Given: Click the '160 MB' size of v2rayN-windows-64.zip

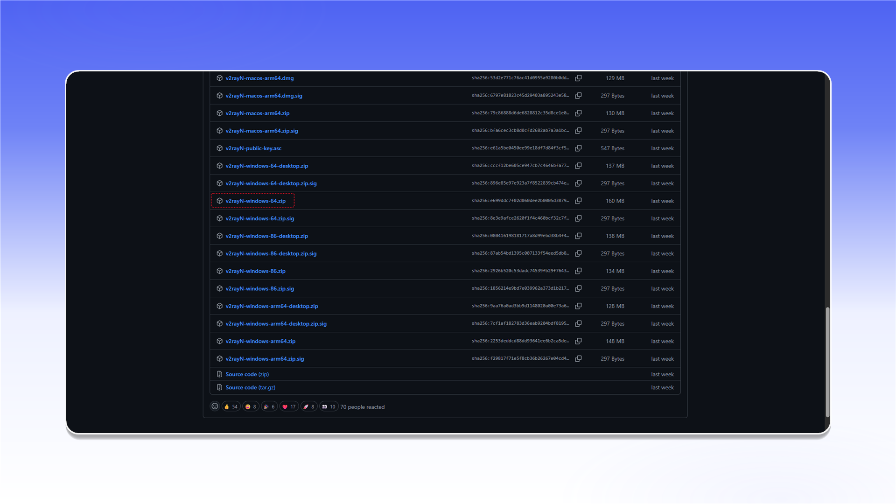Looking at the screenshot, I should click(x=615, y=201).
